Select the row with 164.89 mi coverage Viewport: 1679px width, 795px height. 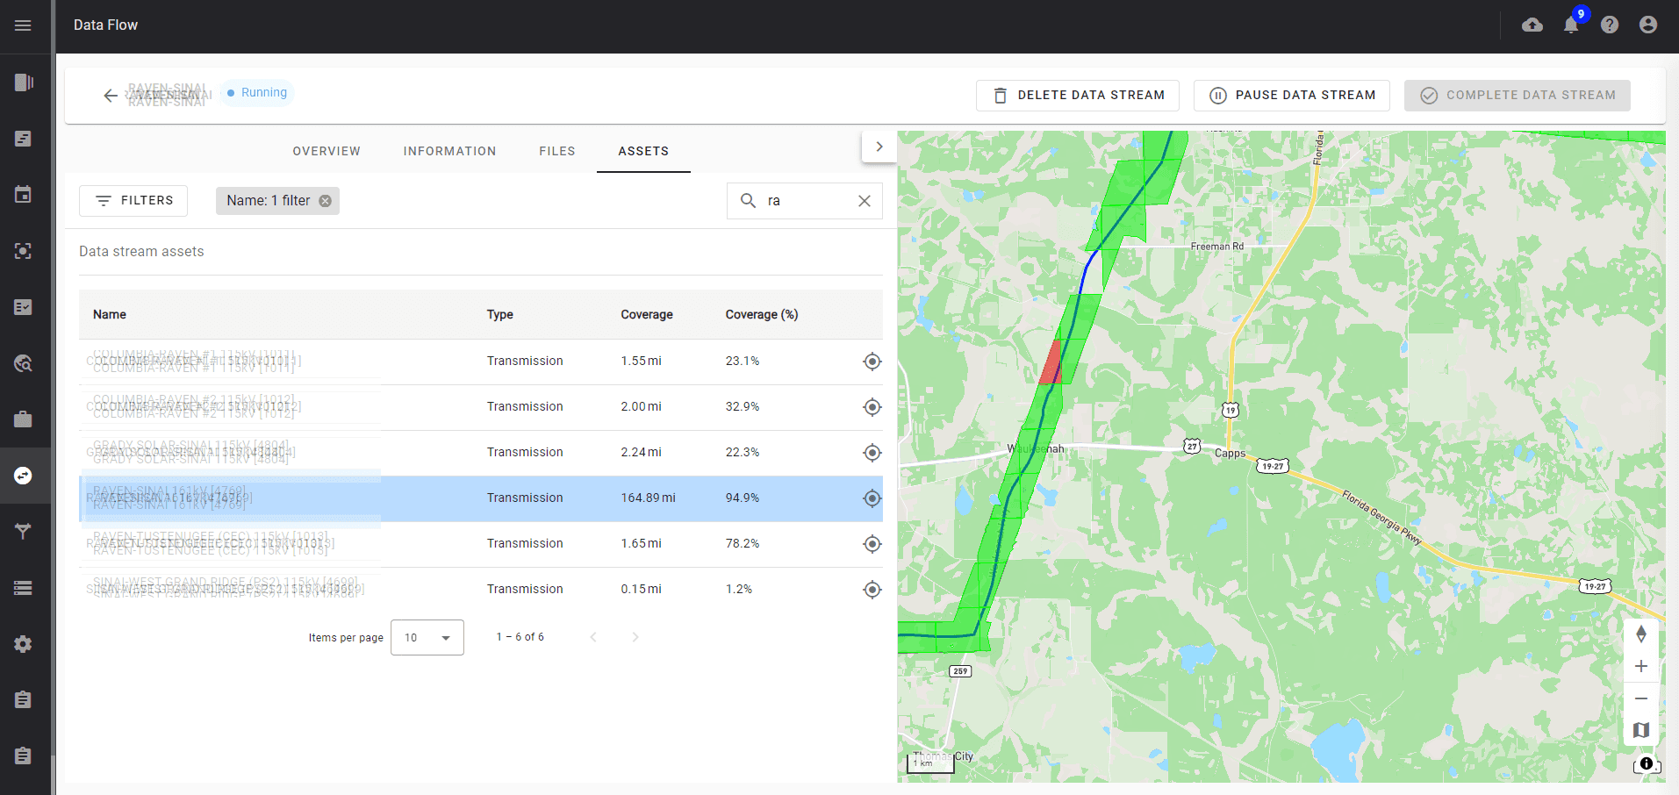tap(481, 498)
